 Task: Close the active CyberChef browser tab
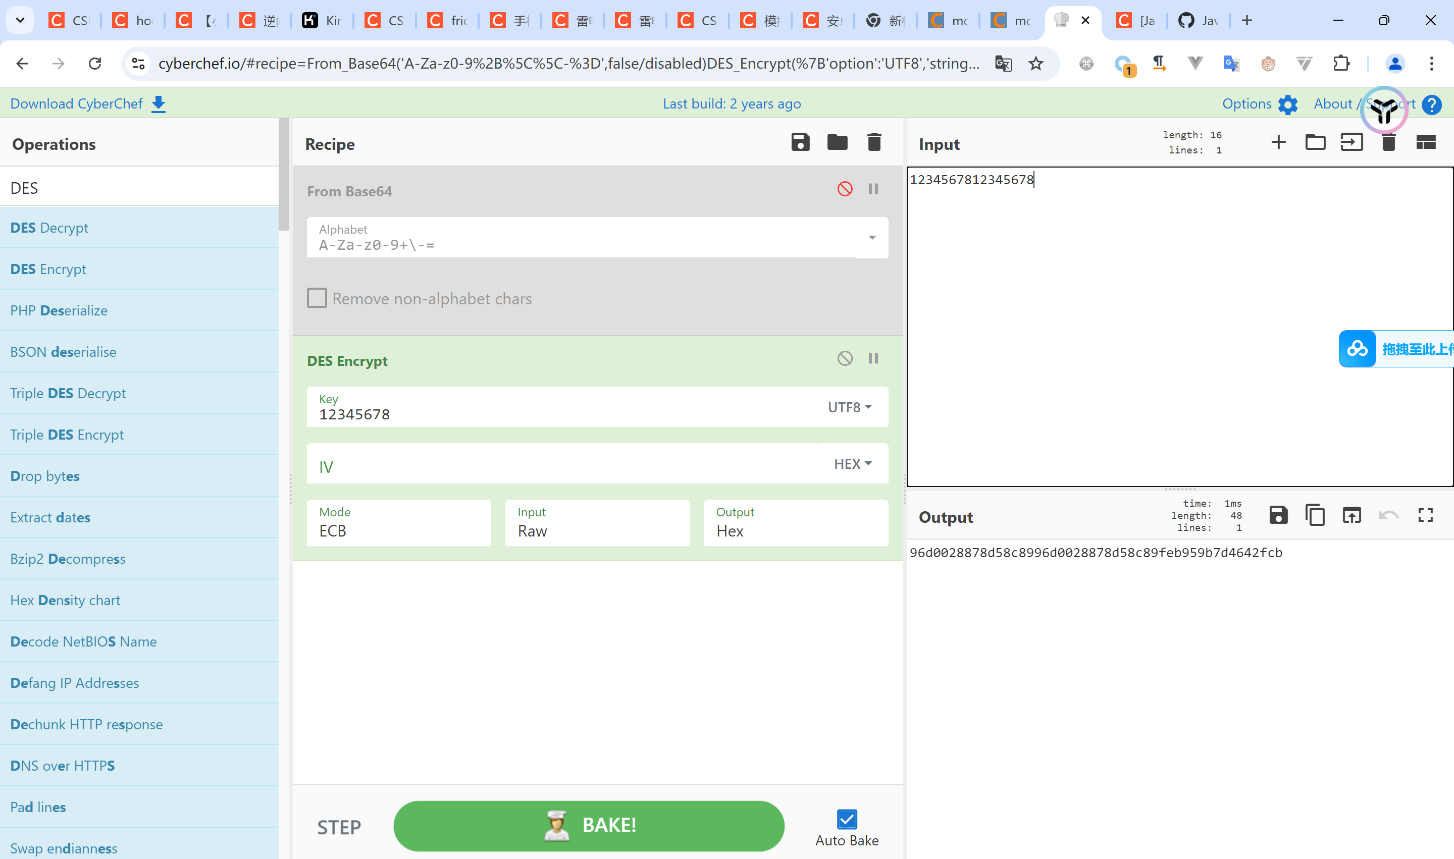click(1086, 20)
